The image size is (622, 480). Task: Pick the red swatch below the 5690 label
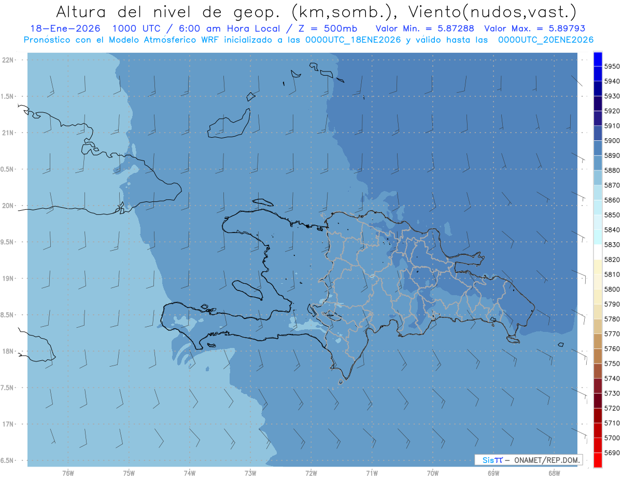pos(598,460)
